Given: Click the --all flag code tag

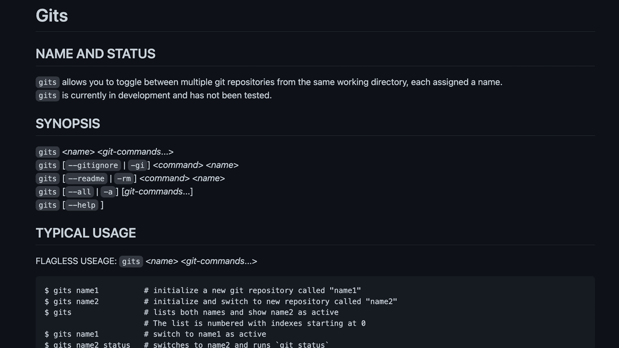Looking at the screenshot, I should [79, 192].
